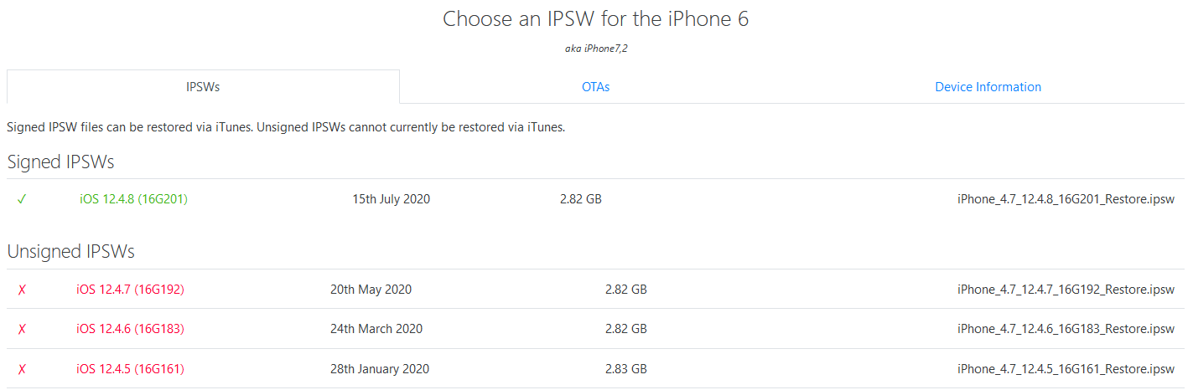Screen dimensions: 1193x390
Task: Click the 20th May 2020 release date
Action: pyautogui.click(x=371, y=290)
